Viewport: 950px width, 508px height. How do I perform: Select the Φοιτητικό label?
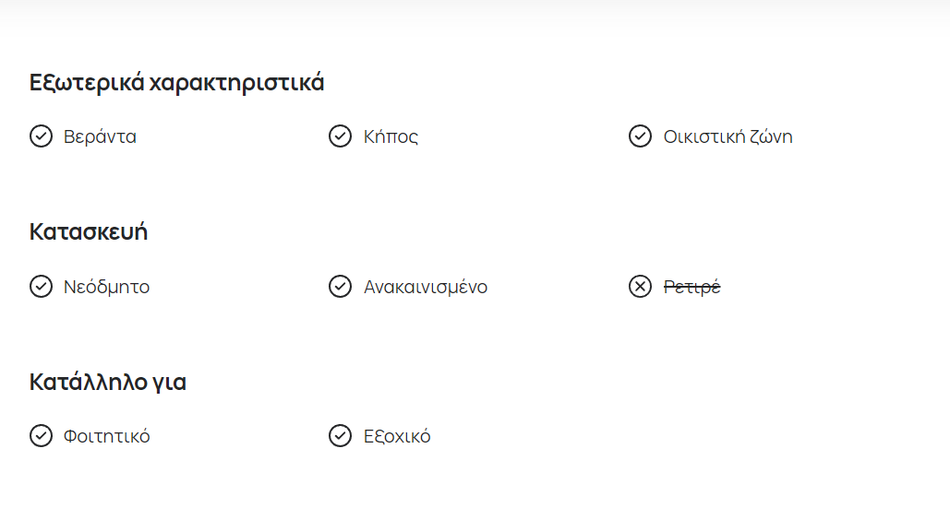(x=107, y=436)
